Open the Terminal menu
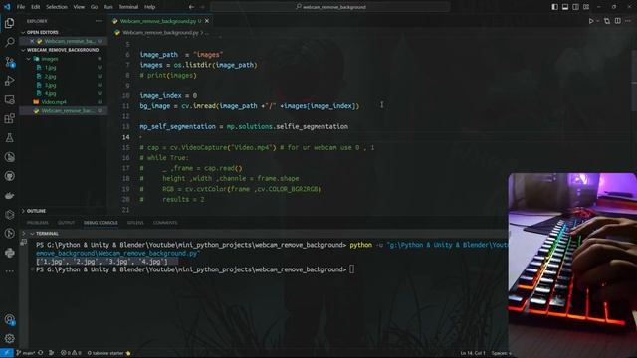This screenshot has width=637, height=358. (128, 7)
